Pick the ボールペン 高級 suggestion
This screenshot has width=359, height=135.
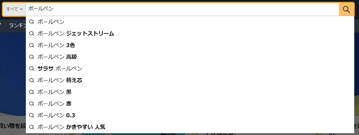(190, 57)
